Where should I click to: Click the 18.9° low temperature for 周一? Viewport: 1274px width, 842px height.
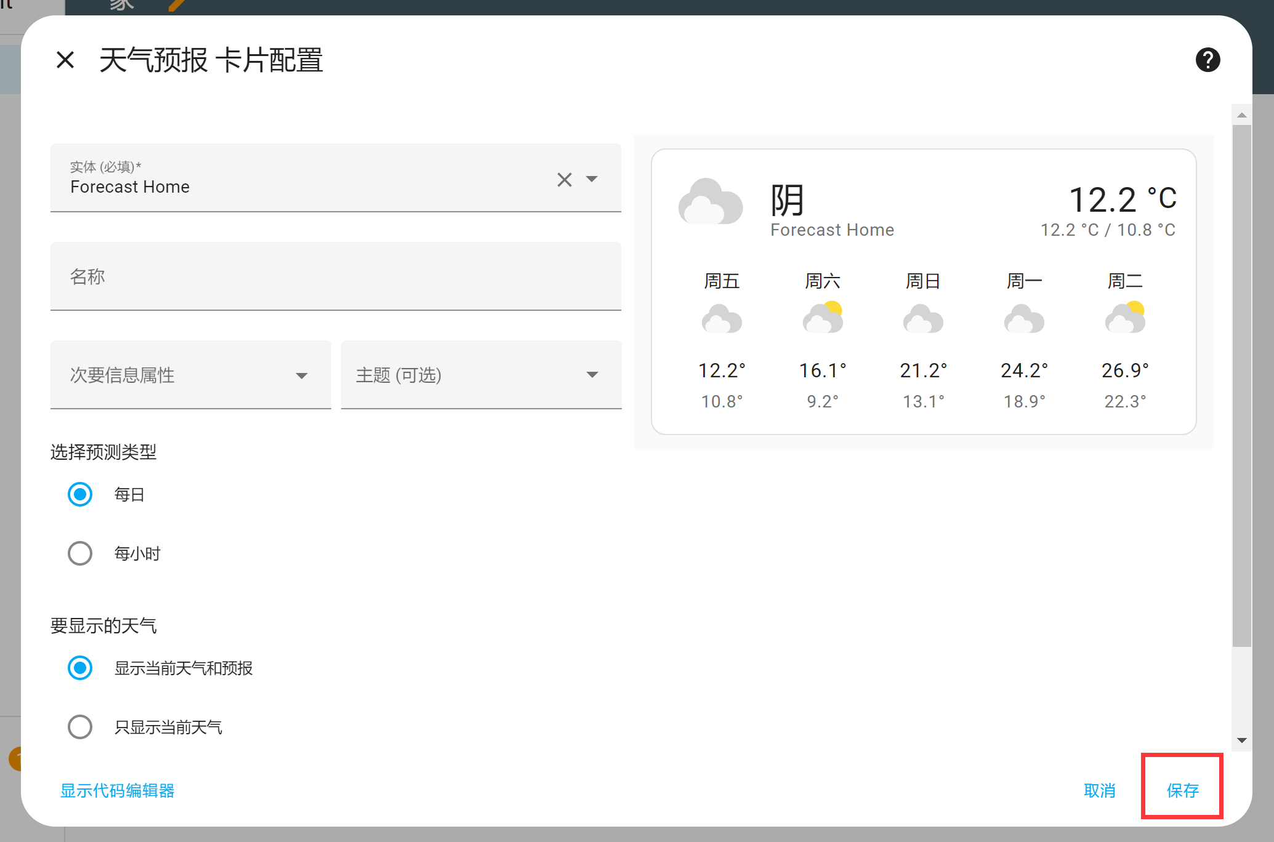pos(1024,401)
